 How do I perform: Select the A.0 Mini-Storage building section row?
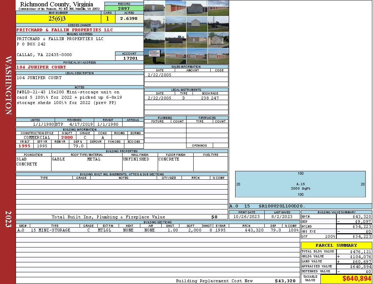point(158,230)
